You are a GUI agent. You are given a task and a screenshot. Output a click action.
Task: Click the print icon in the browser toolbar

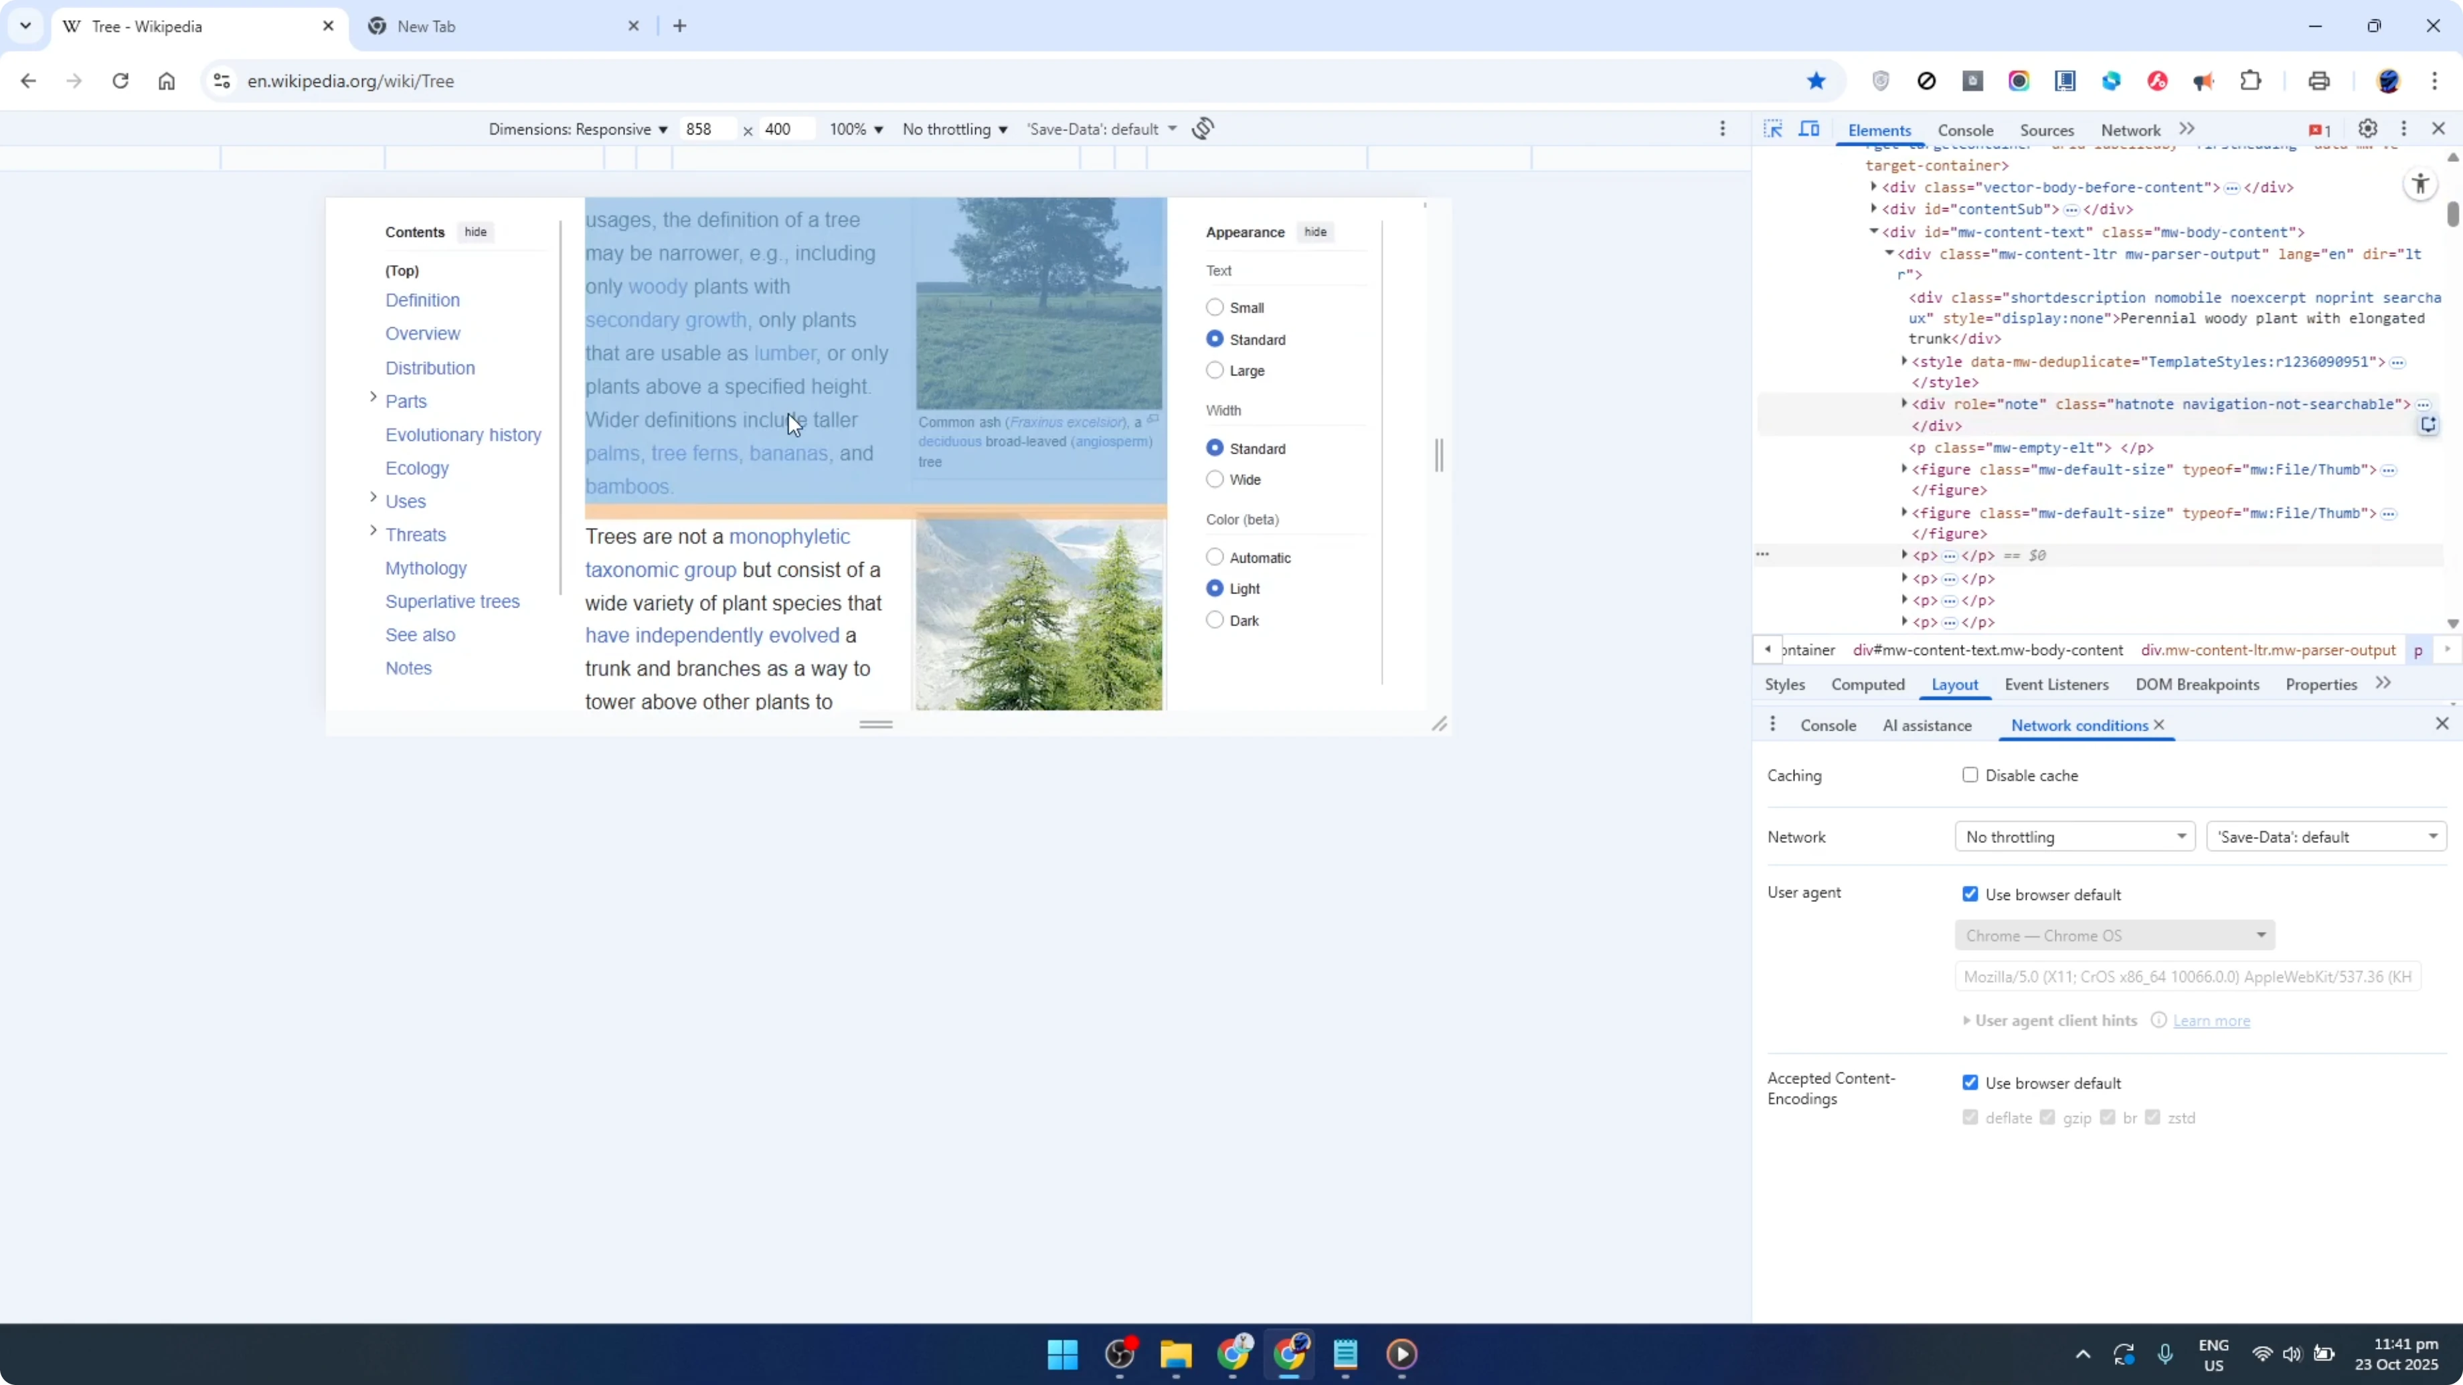[2318, 81]
